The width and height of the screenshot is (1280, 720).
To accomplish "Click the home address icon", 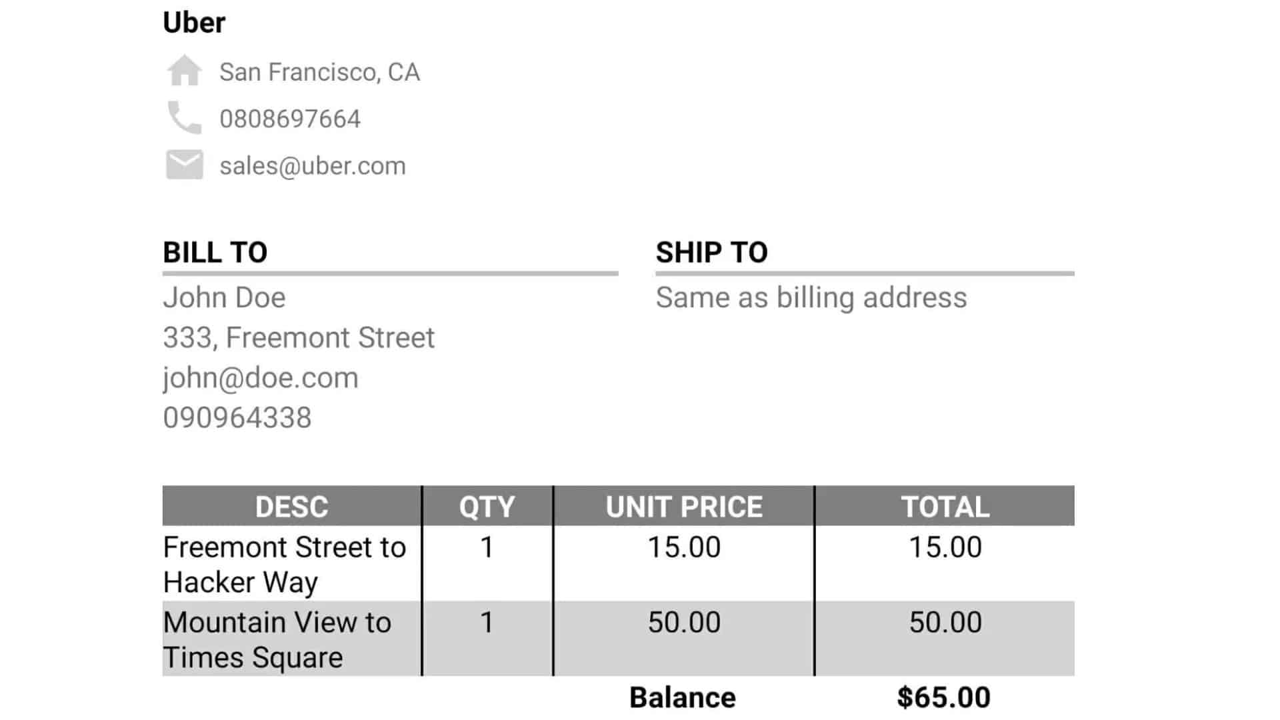I will (184, 71).
